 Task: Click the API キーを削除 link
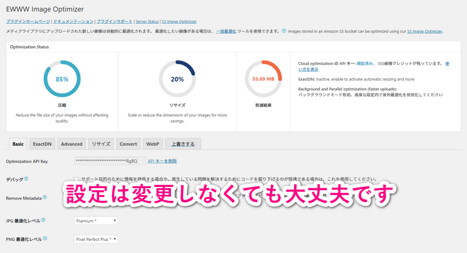point(162,161)
